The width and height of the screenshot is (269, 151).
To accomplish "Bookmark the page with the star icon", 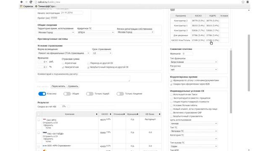I will pyautogui.click(x=243, y=2).
